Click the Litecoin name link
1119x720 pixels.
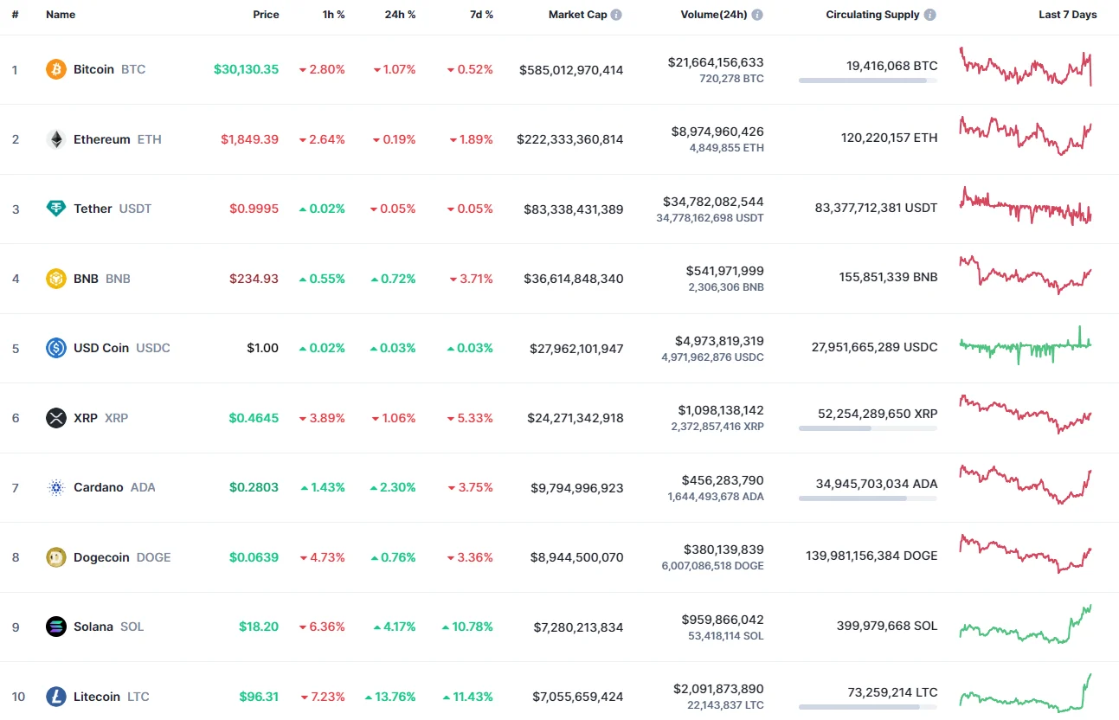tap(96, 697)
